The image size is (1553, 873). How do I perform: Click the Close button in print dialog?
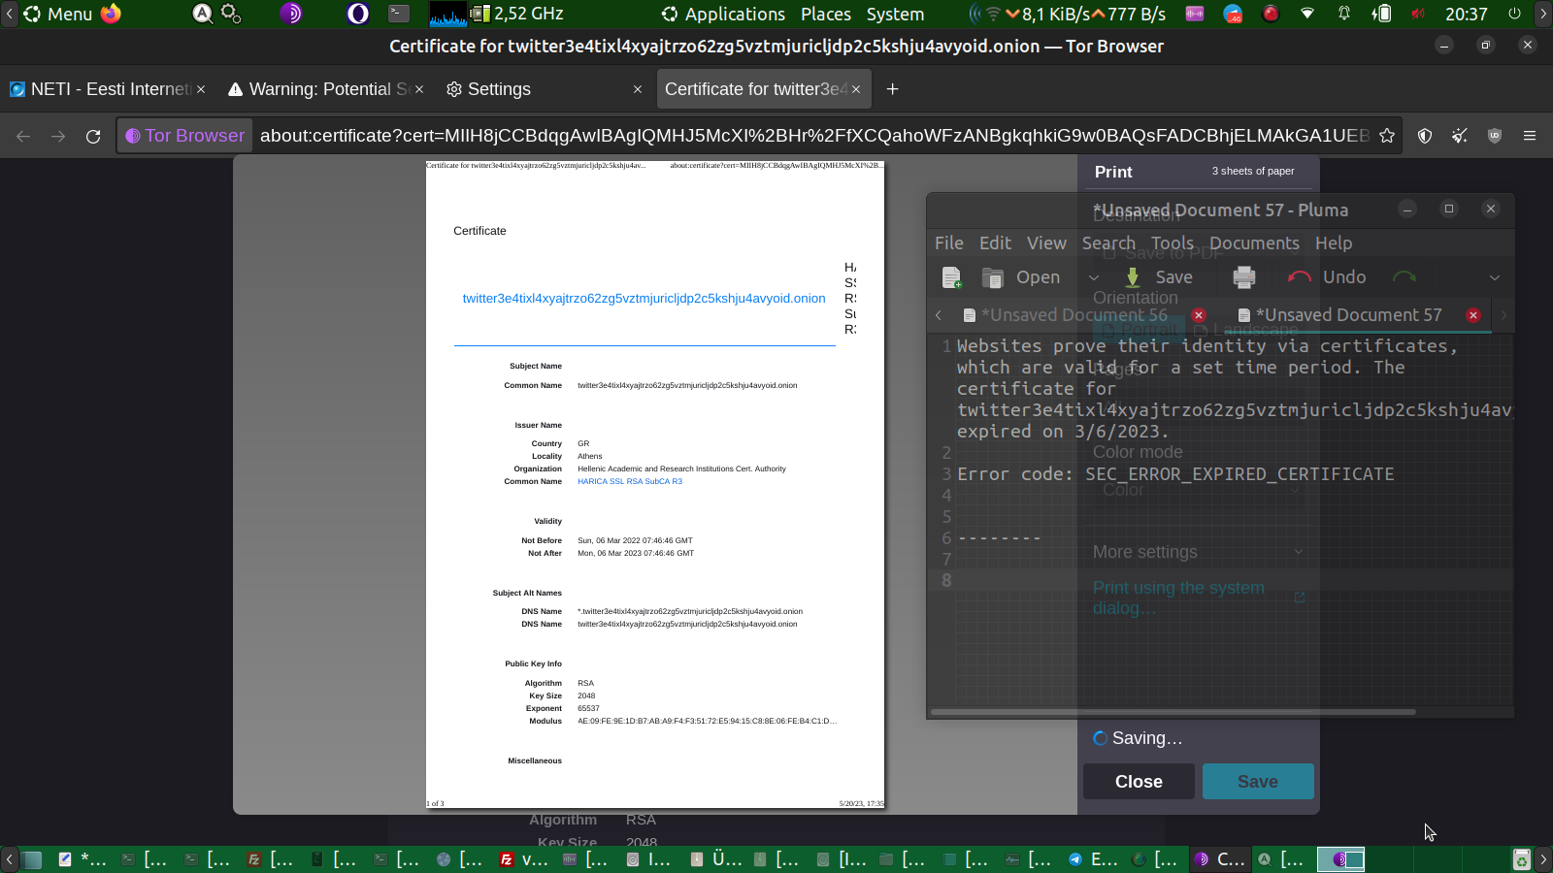coord(1139,782)
